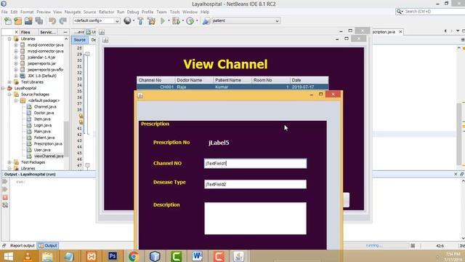The height and width of the screenshot is (262, 465).
Task: Select the CH001 row in channel table
Action: (x=232, y=87)
